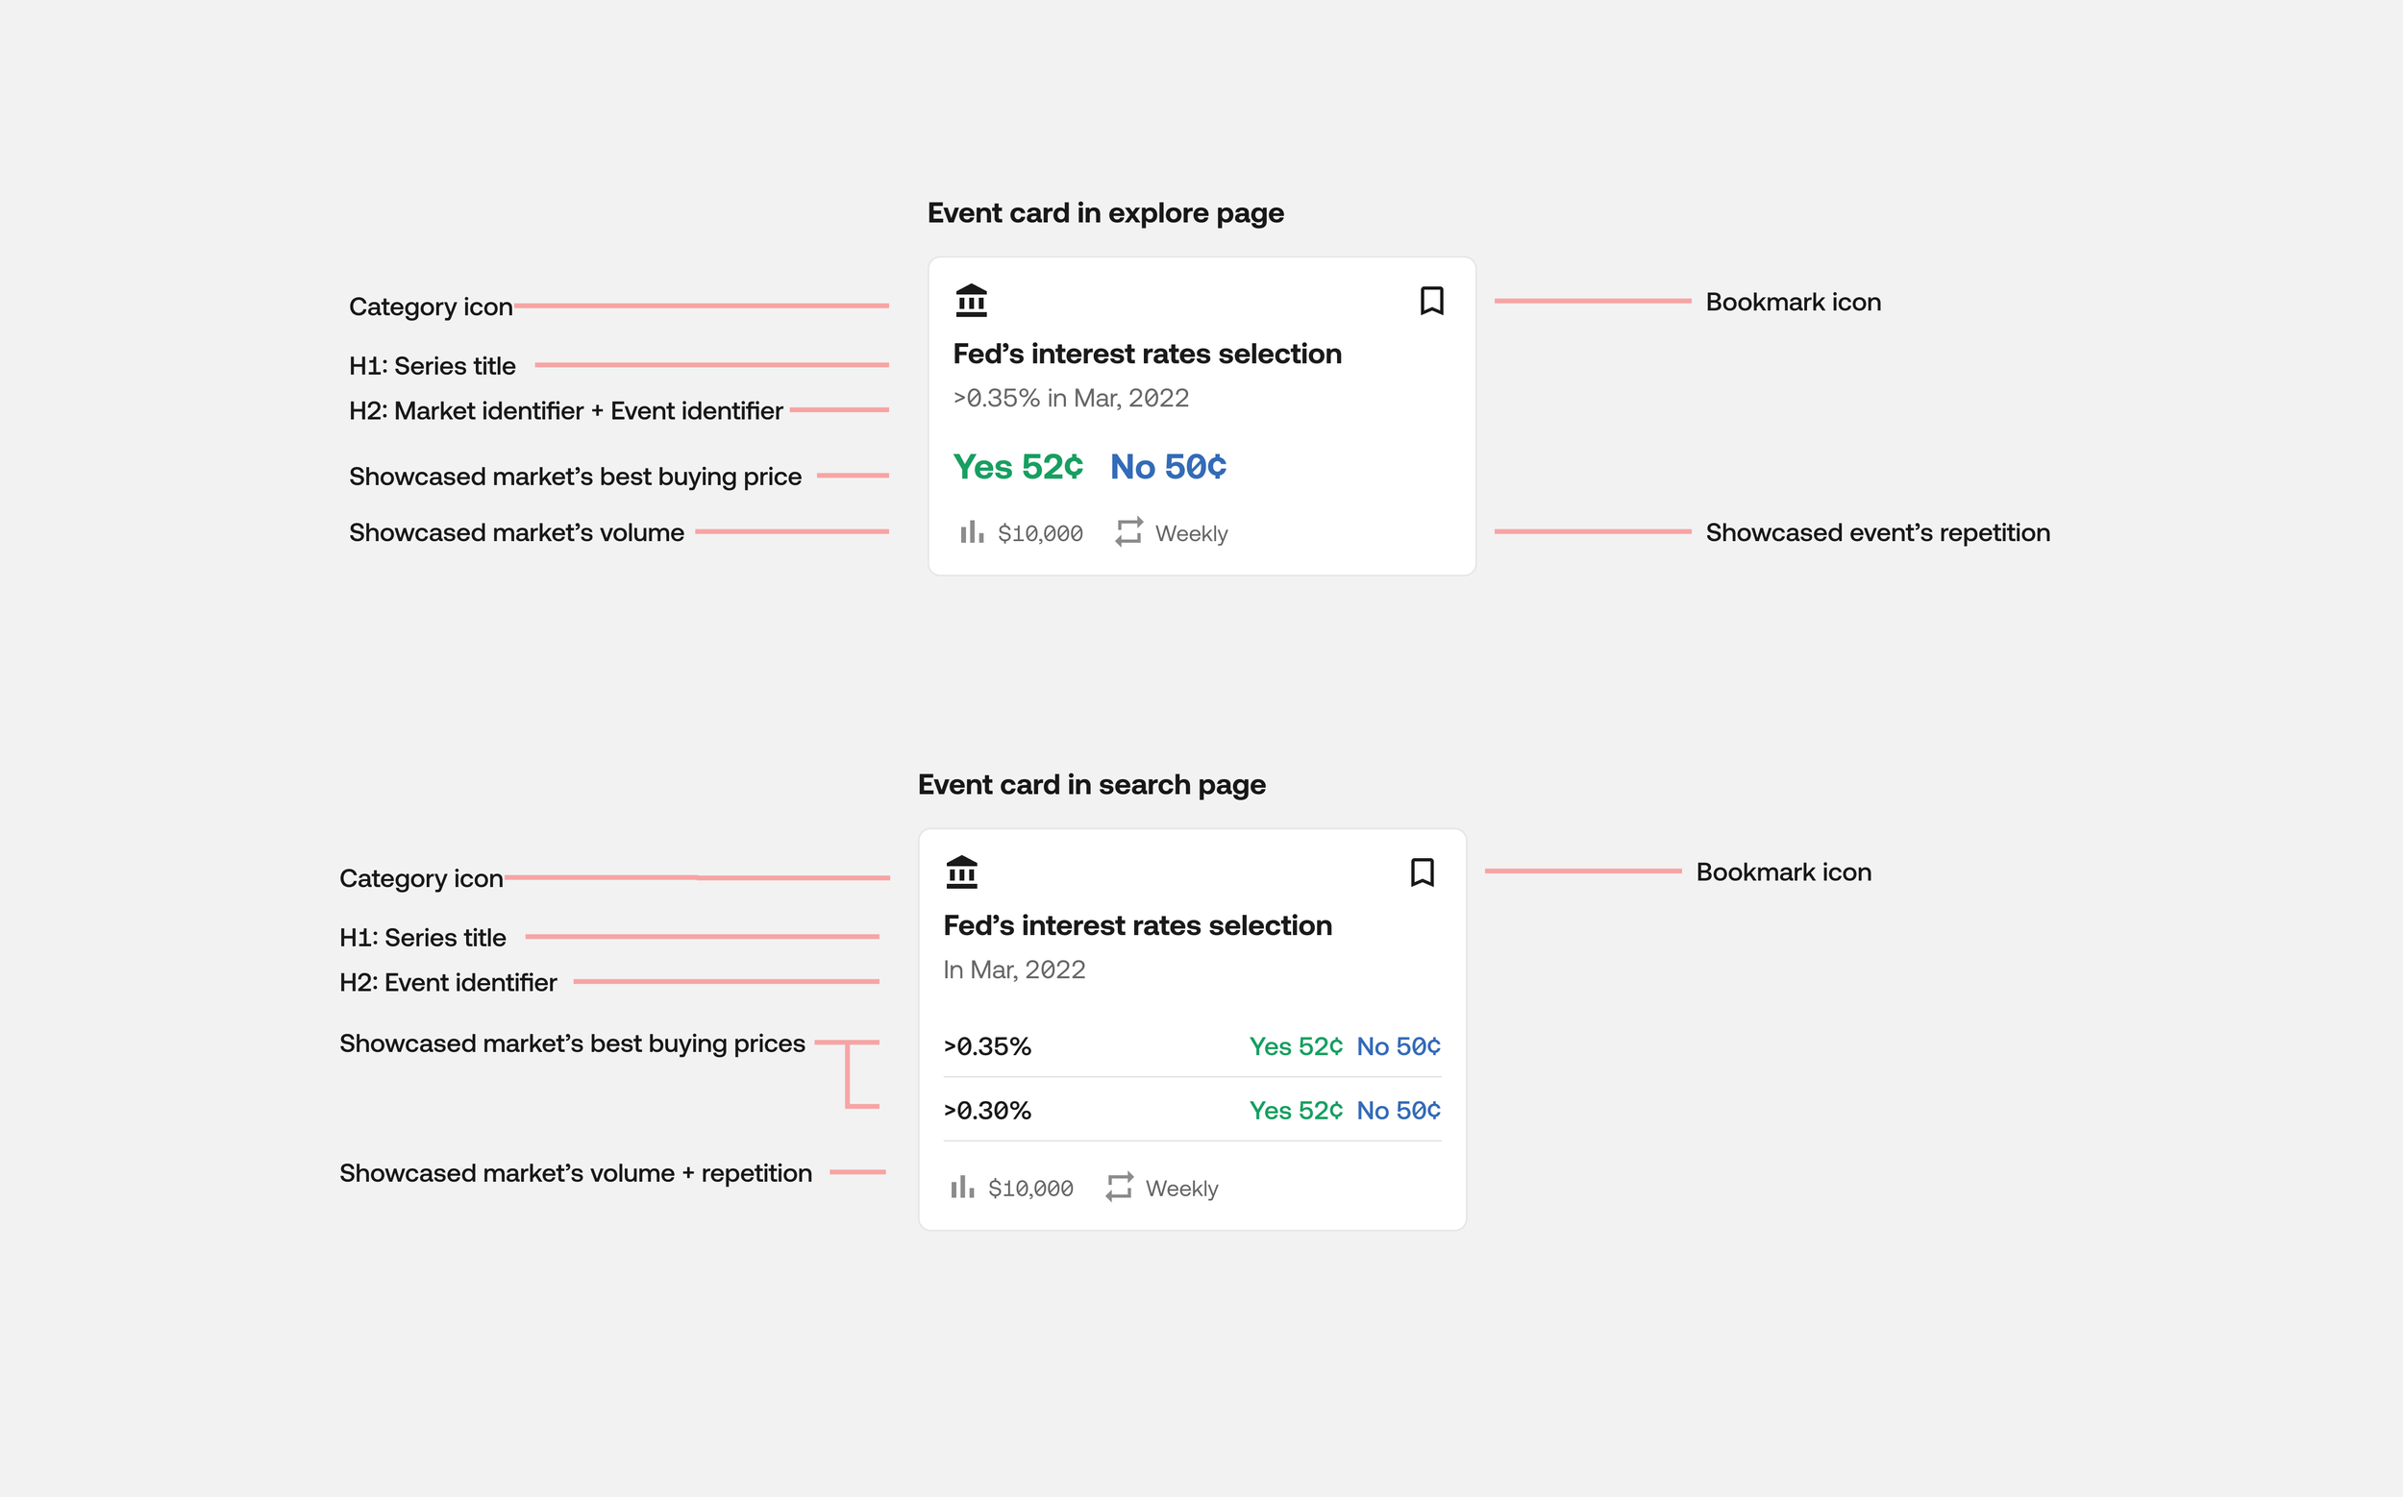Click the repeat icon beside Weekly in search card
Viewport: 2403px width, 1497px height.
pos(1118,1187)
